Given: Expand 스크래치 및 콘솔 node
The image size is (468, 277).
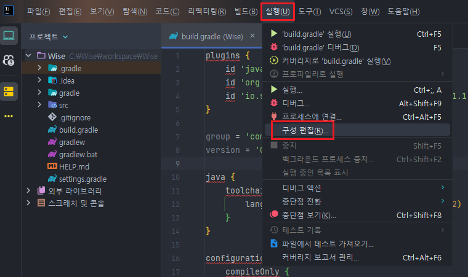Looking at the screenshot, I should [x=28, y=203].
